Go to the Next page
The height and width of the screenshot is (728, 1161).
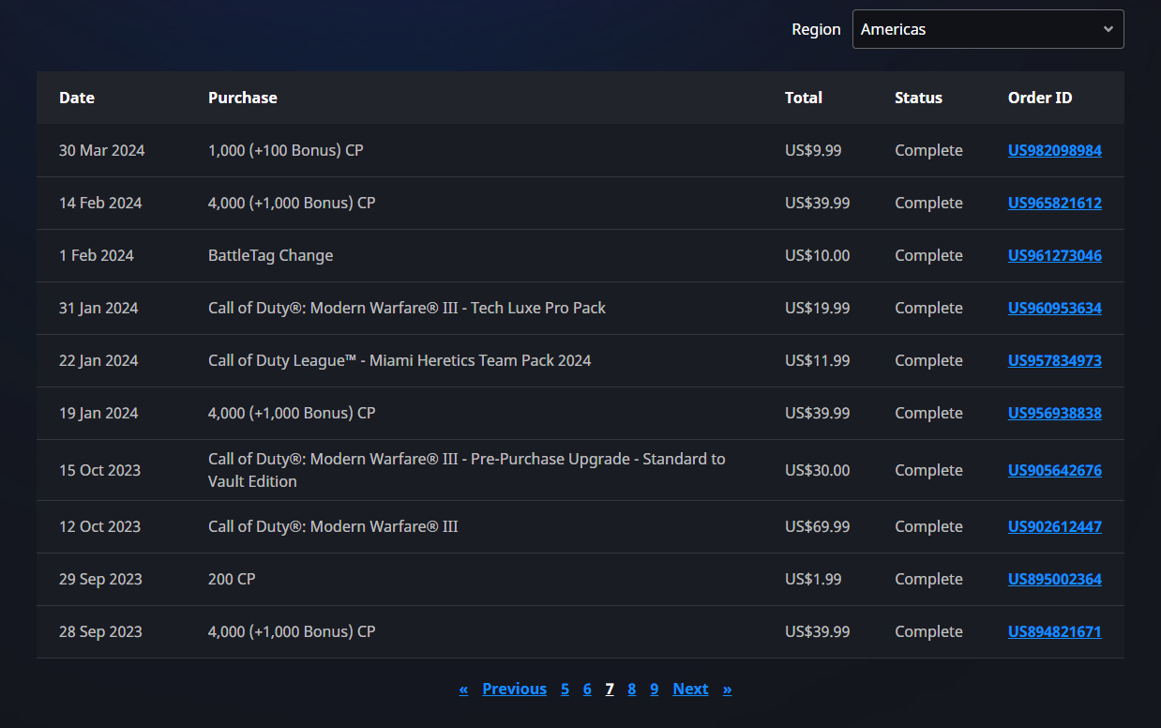[690, 689]
